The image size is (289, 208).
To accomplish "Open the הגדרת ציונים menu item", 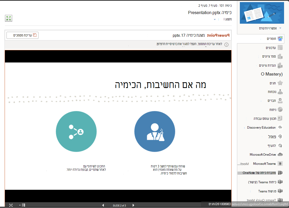I will (x=267, y=65).
